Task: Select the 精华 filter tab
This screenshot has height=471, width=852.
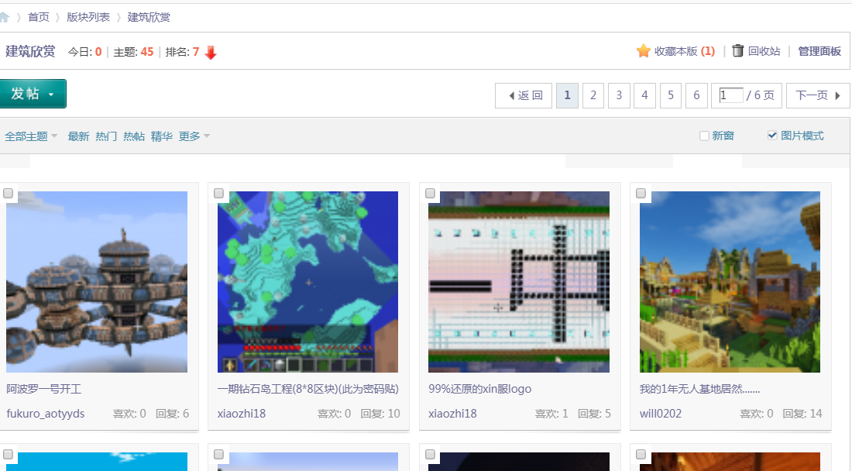Action: pos(161,136)
